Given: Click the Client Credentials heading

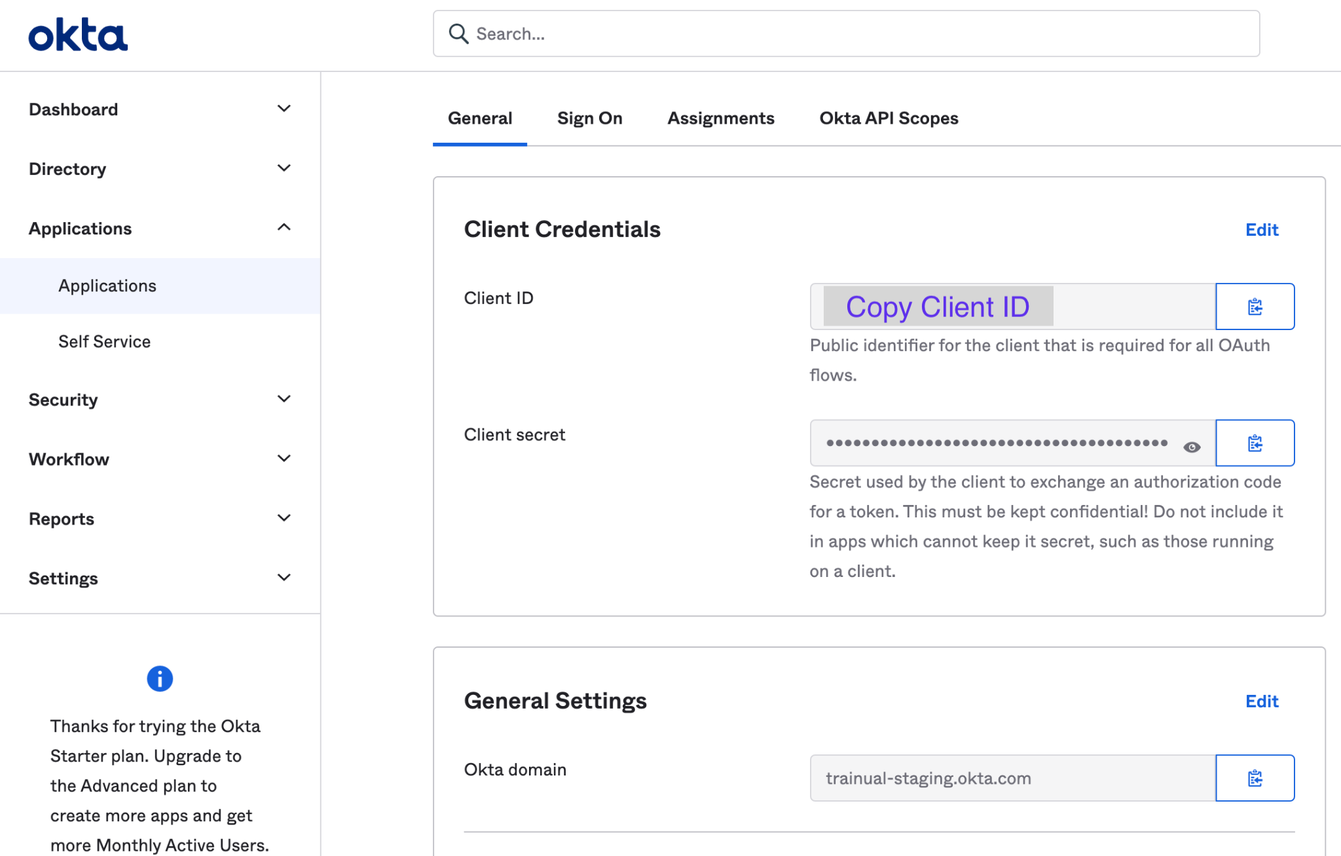Looking at the screenshot, I should click(x=562, y=229).
